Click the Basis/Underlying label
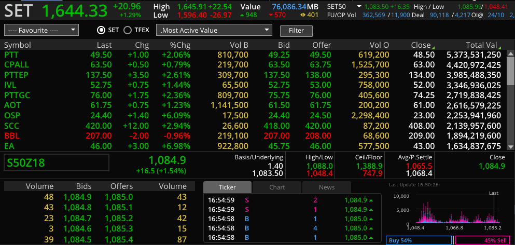The width and height of the screenshot is (515, 245). coord(259,157)
